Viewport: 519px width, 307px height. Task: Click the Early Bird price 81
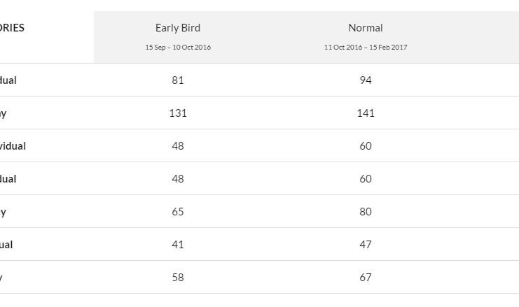coord(178,80)
